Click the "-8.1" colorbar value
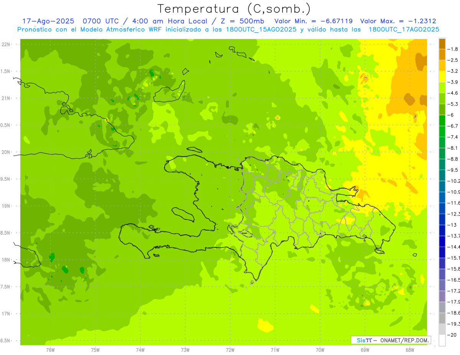This screenshot has width=460, height=355. pyautogui.click(x=453, y=148)
